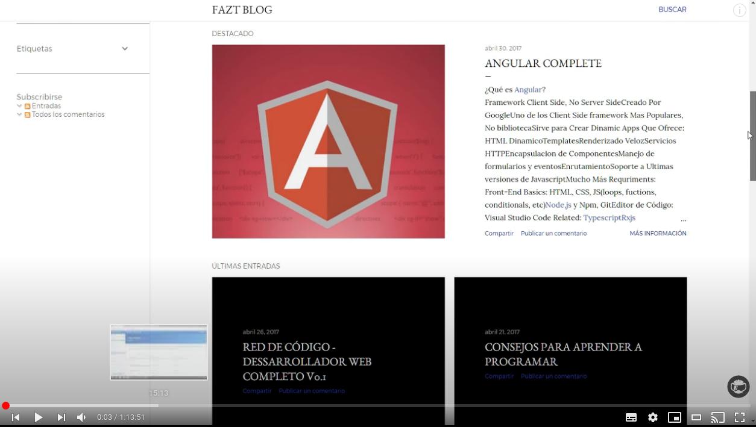Cast video to a TV
Viewport: 756px width, 427px height.
point(717,417)
